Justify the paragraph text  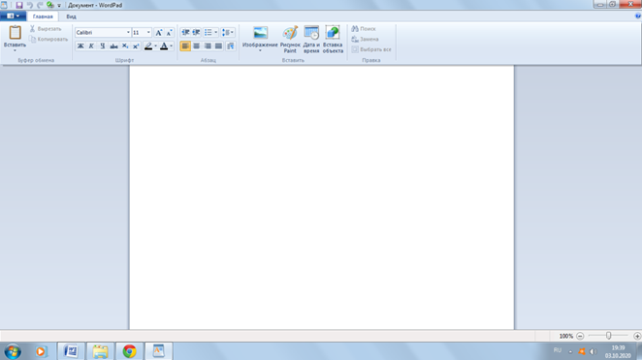[218, 46]
